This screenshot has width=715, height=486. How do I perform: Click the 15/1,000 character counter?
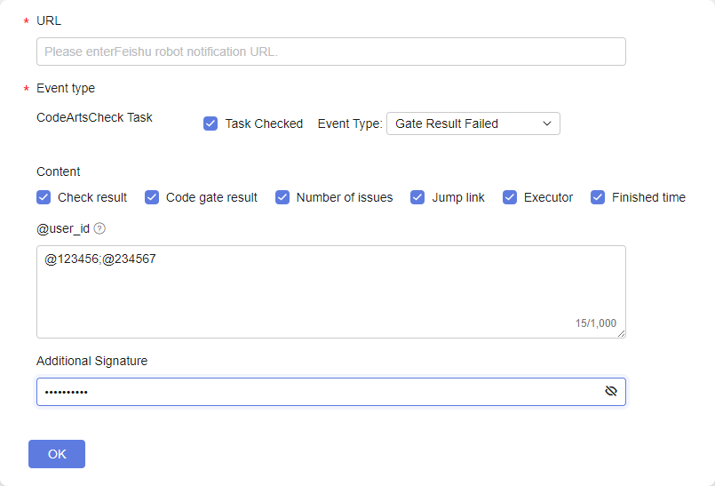[595, 323]
